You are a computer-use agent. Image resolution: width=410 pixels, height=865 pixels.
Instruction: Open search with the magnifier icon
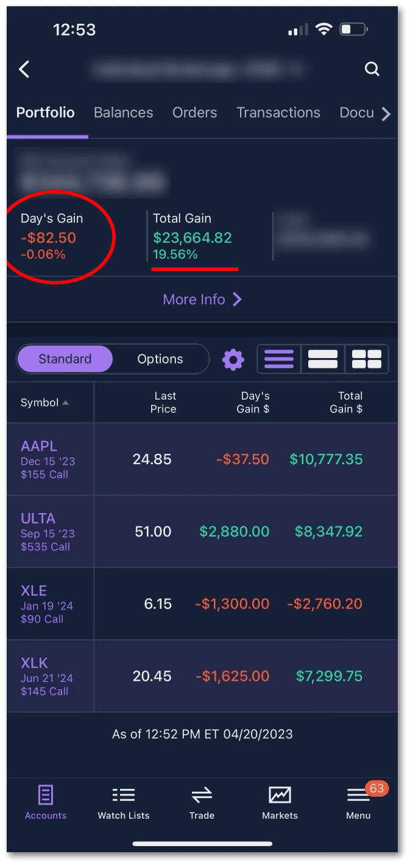(372, 69)
